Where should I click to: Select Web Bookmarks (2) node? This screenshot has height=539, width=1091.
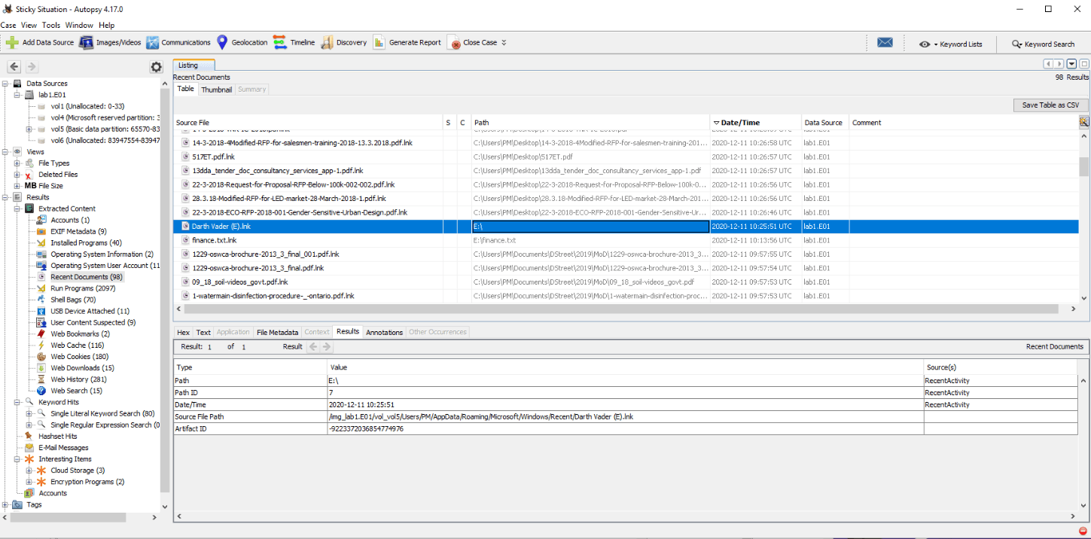[80, 333]
